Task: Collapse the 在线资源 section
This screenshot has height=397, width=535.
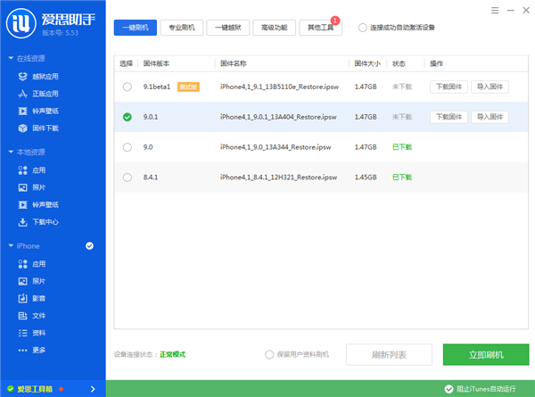Action: point(11,58)
